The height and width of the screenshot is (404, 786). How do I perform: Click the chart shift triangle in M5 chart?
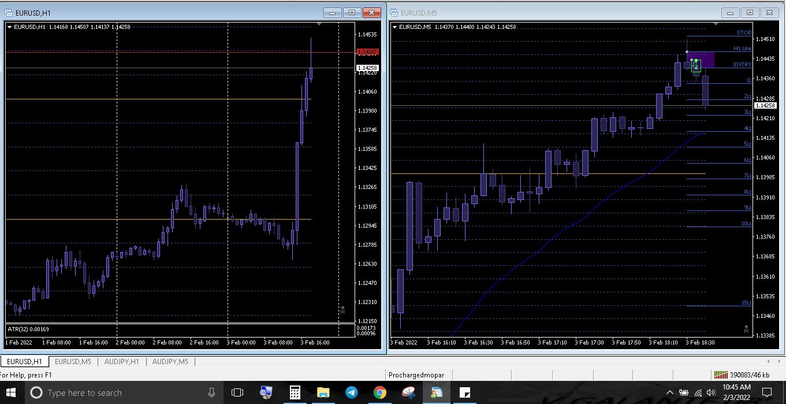click(716, 24)
